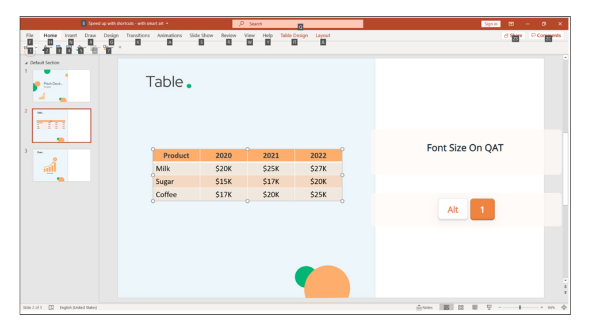Select the font color icon on Quick Access Toolbar
The image size is (589, 331).
(x=46, y=47)
